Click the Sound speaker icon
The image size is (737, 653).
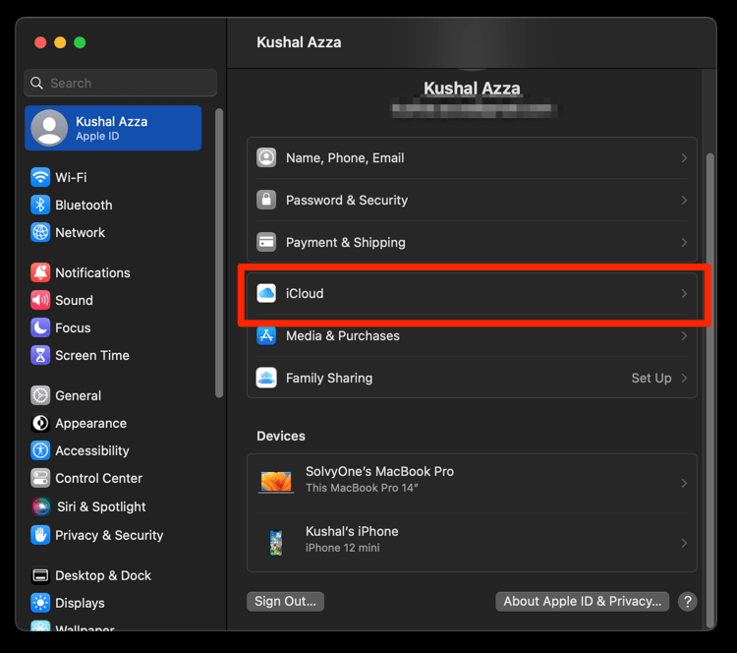[x=40, y=300]
